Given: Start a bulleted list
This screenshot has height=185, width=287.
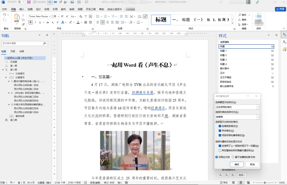Looking at the screenshot, I should point(98,16).
